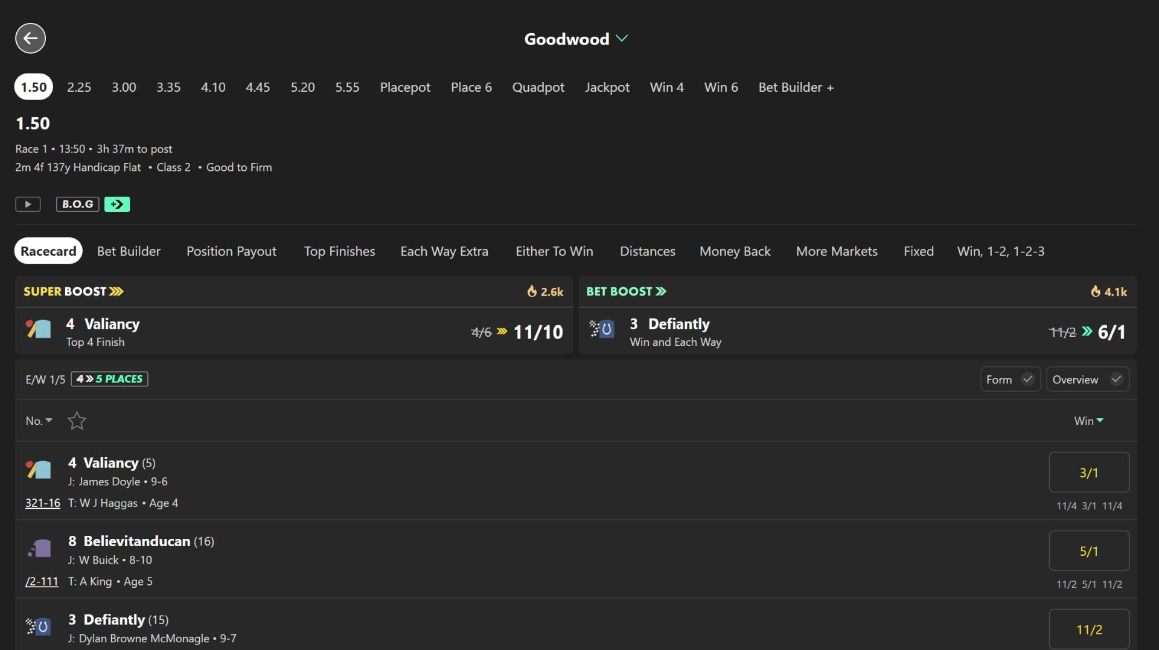Screen dimensions: 1159x650
Task: Click the Defiantly horse name in racecard
Action: [x=114, y=620]
